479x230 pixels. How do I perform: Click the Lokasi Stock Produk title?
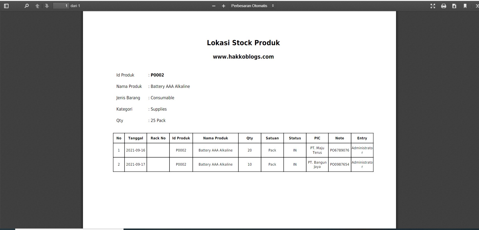pos(243,43)
